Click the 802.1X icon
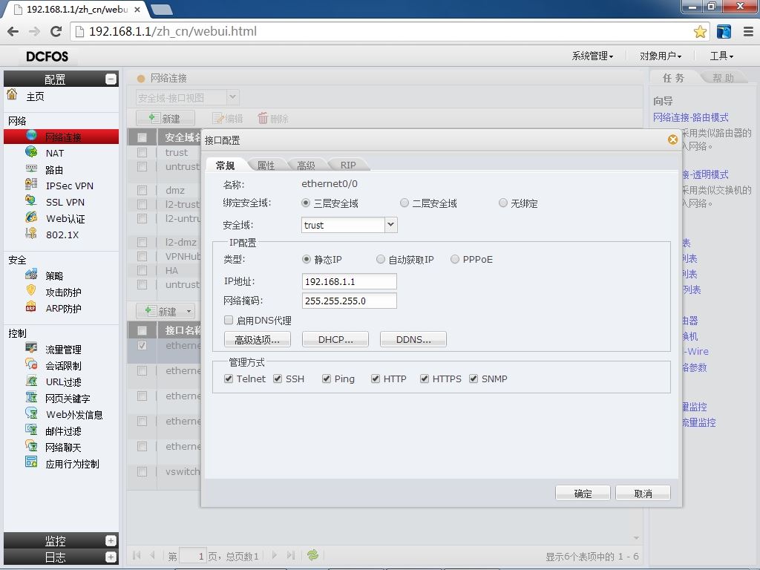Screen dimensions: 760x570 click(x=31, y=234)
